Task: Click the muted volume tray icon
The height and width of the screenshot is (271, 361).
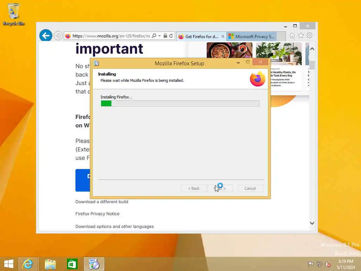Action: coord(328,264)
